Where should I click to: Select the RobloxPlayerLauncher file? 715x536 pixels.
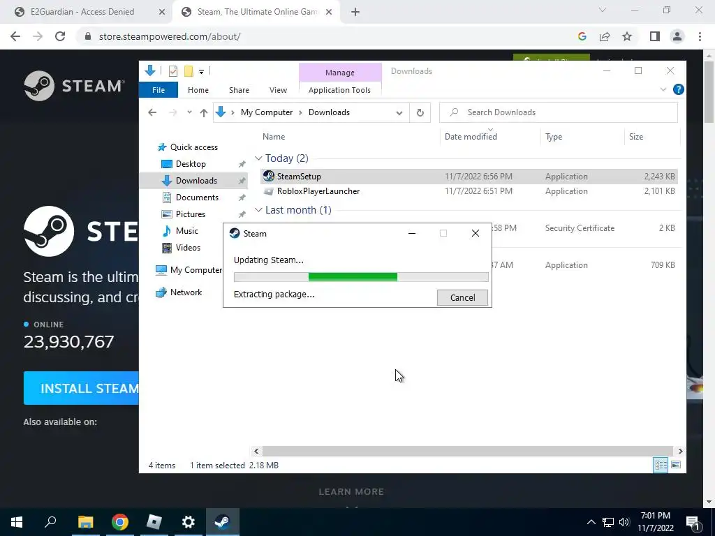[469, 191]
